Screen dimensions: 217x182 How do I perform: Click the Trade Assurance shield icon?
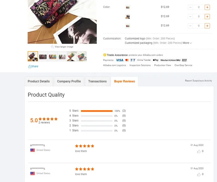tap(105, 55)
